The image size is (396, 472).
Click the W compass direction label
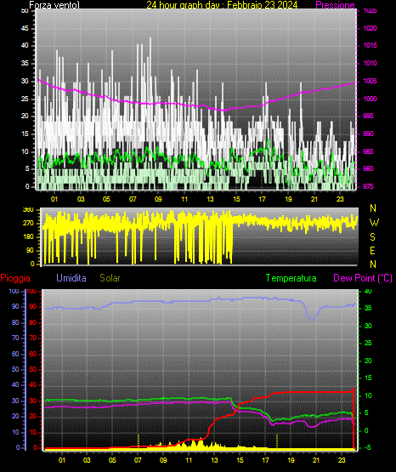374,223
